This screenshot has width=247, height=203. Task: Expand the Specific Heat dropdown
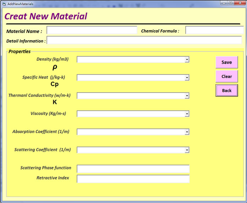[x=187, y=77]
